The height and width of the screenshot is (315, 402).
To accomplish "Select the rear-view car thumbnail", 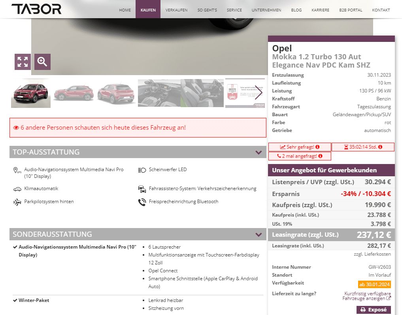I will [x=116, y=93].
